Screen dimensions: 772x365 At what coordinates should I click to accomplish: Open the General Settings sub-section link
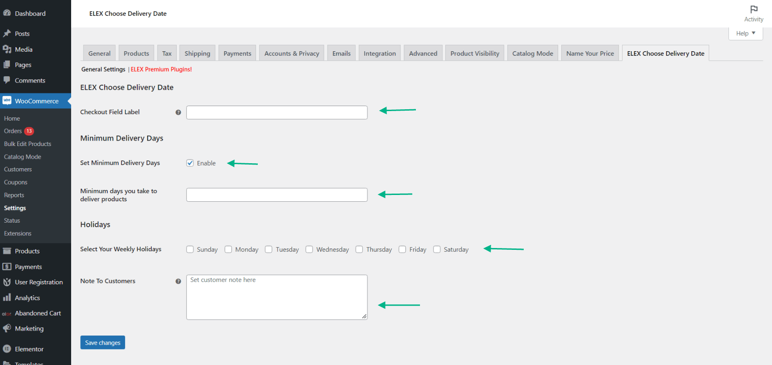103,69
